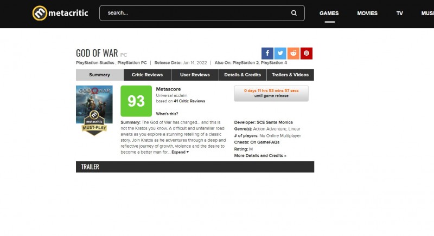Click the Metacritic Must-Play badge
Viewport: 434px width, 236px height.
(x=94, y=123)
